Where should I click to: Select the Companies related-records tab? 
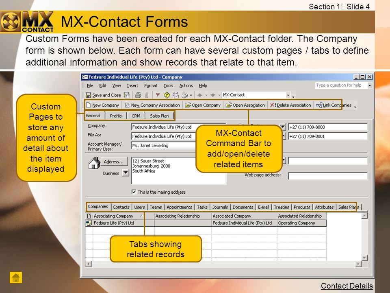[x=98, y=207]
